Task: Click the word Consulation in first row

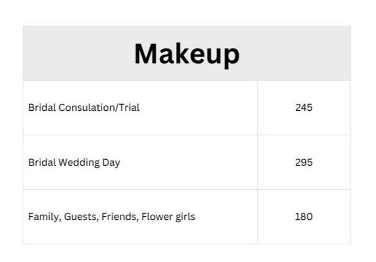Action: 83,108
